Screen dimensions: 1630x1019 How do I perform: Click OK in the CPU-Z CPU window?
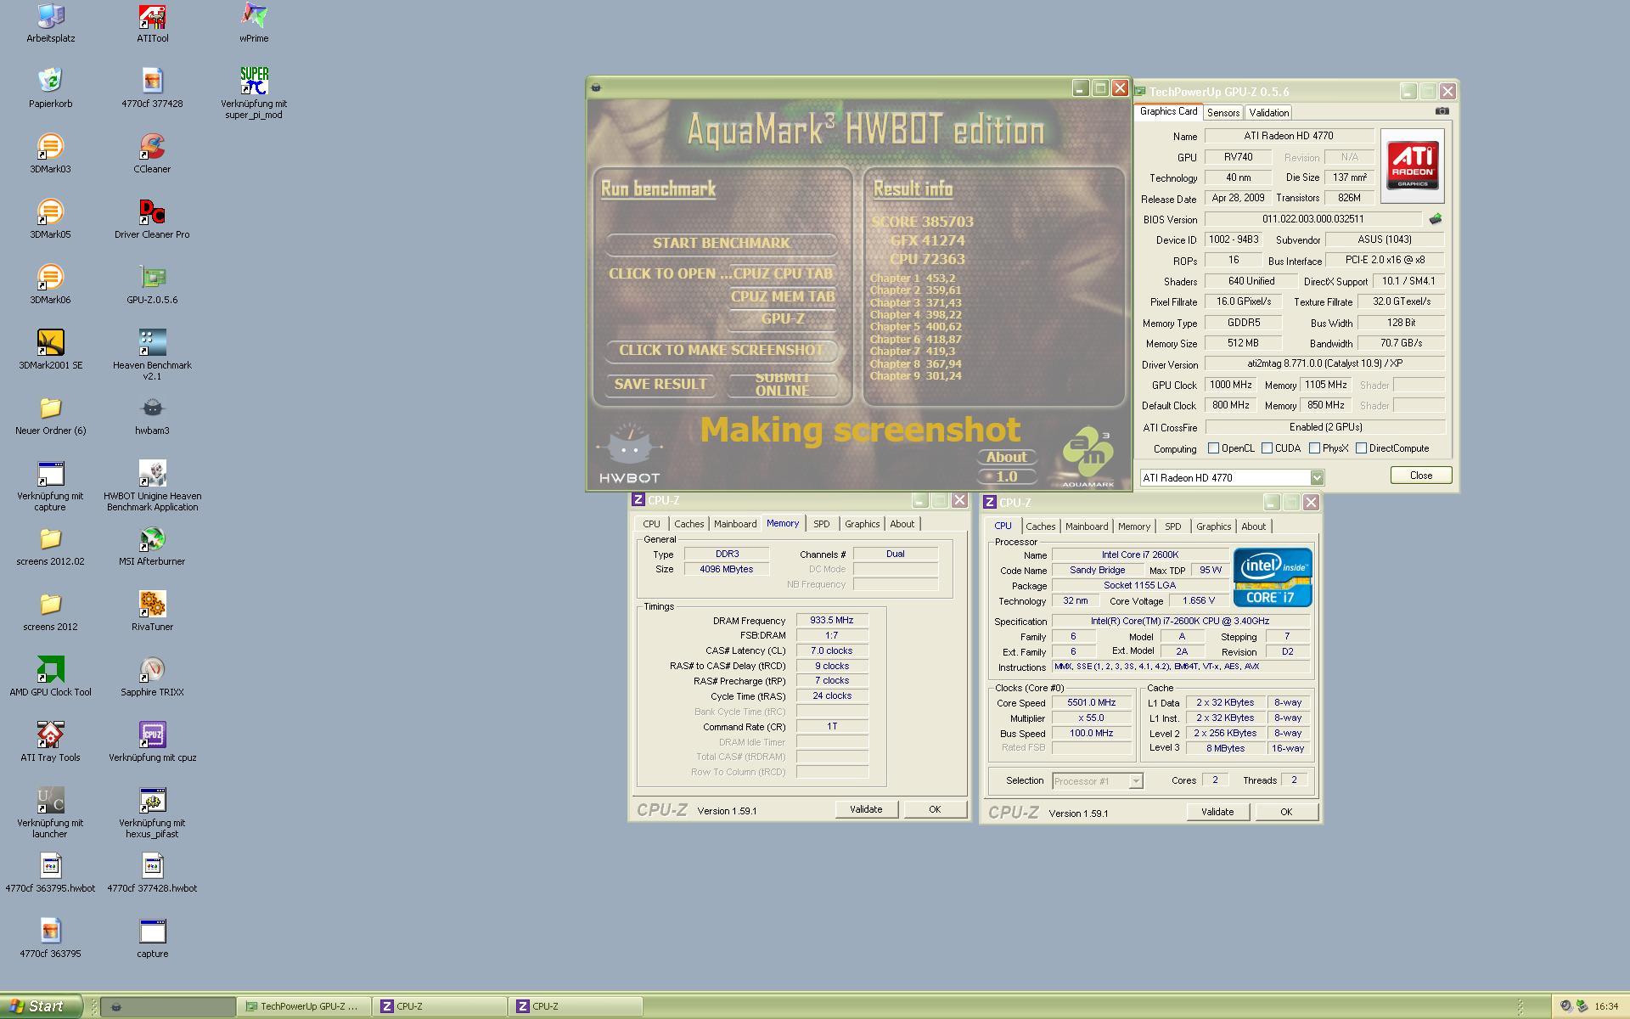pyautogui.click(x=1286, y=812)
